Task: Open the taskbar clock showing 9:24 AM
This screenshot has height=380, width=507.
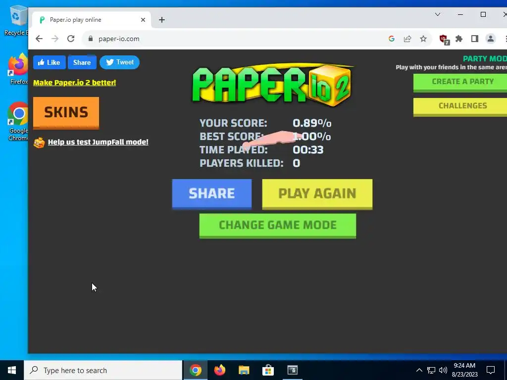Action: pyautogui.click(x=464, y=370)
